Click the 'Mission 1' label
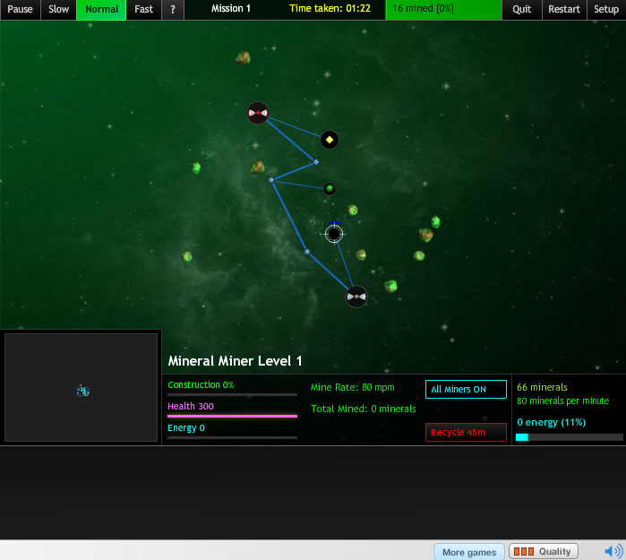This screenshot has height=560, width=626. coord(231,8)
